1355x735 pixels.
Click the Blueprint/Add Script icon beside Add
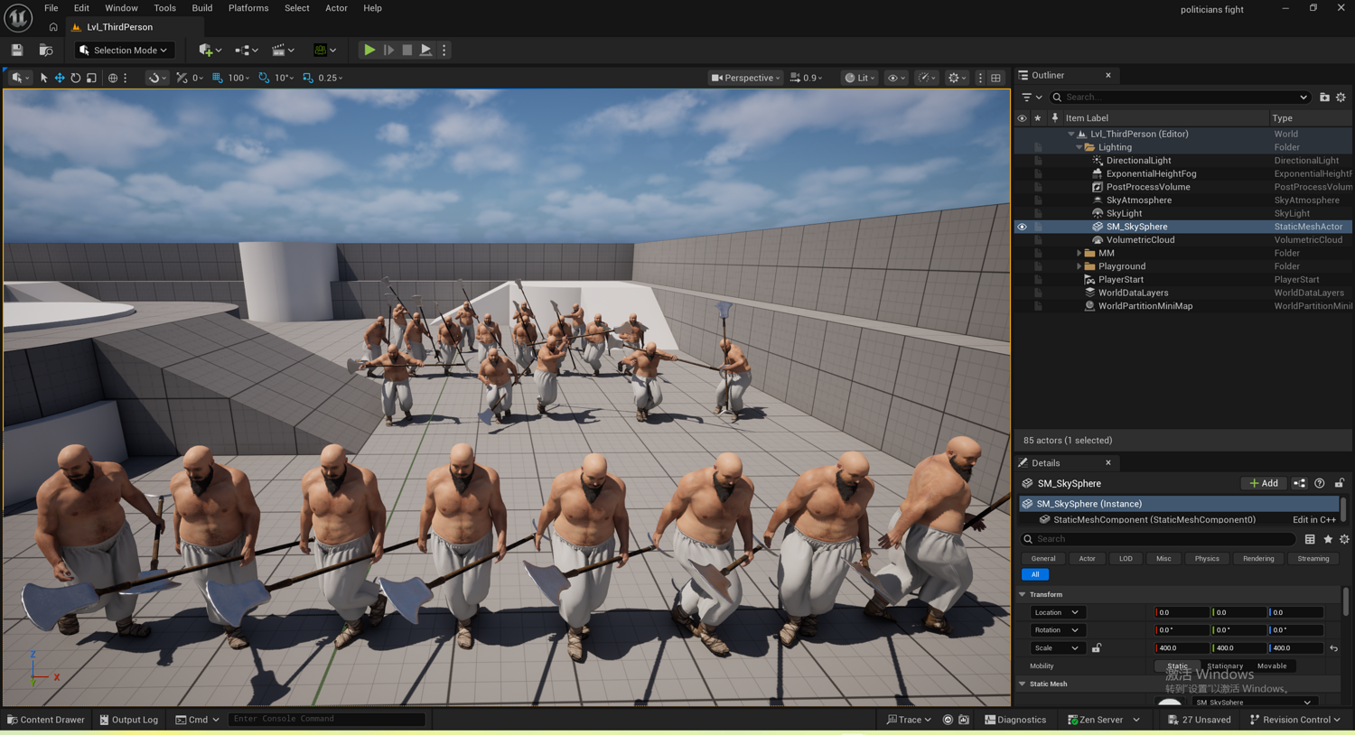click(1299, 484)
